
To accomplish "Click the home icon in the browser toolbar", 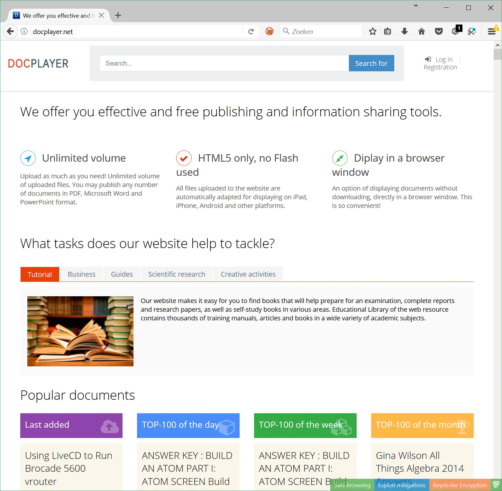I will pyautogui.click(x=421, y=31).
